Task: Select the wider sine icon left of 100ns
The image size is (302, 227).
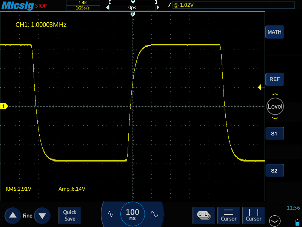Action: pos(110,214)
